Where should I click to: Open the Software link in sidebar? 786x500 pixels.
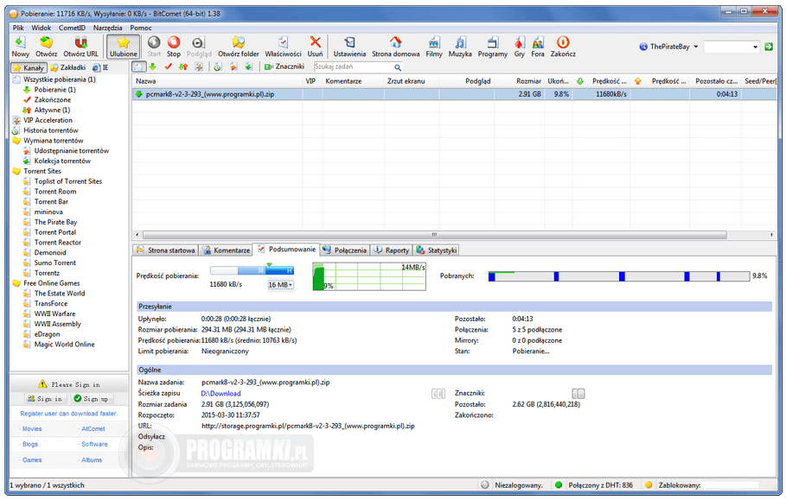(x=94, y=444)
